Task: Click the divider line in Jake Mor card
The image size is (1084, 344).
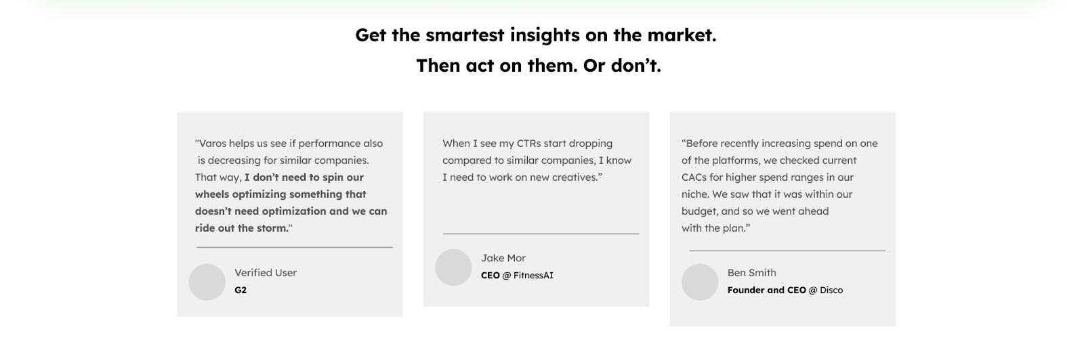Action: click(x=541, y=234)
